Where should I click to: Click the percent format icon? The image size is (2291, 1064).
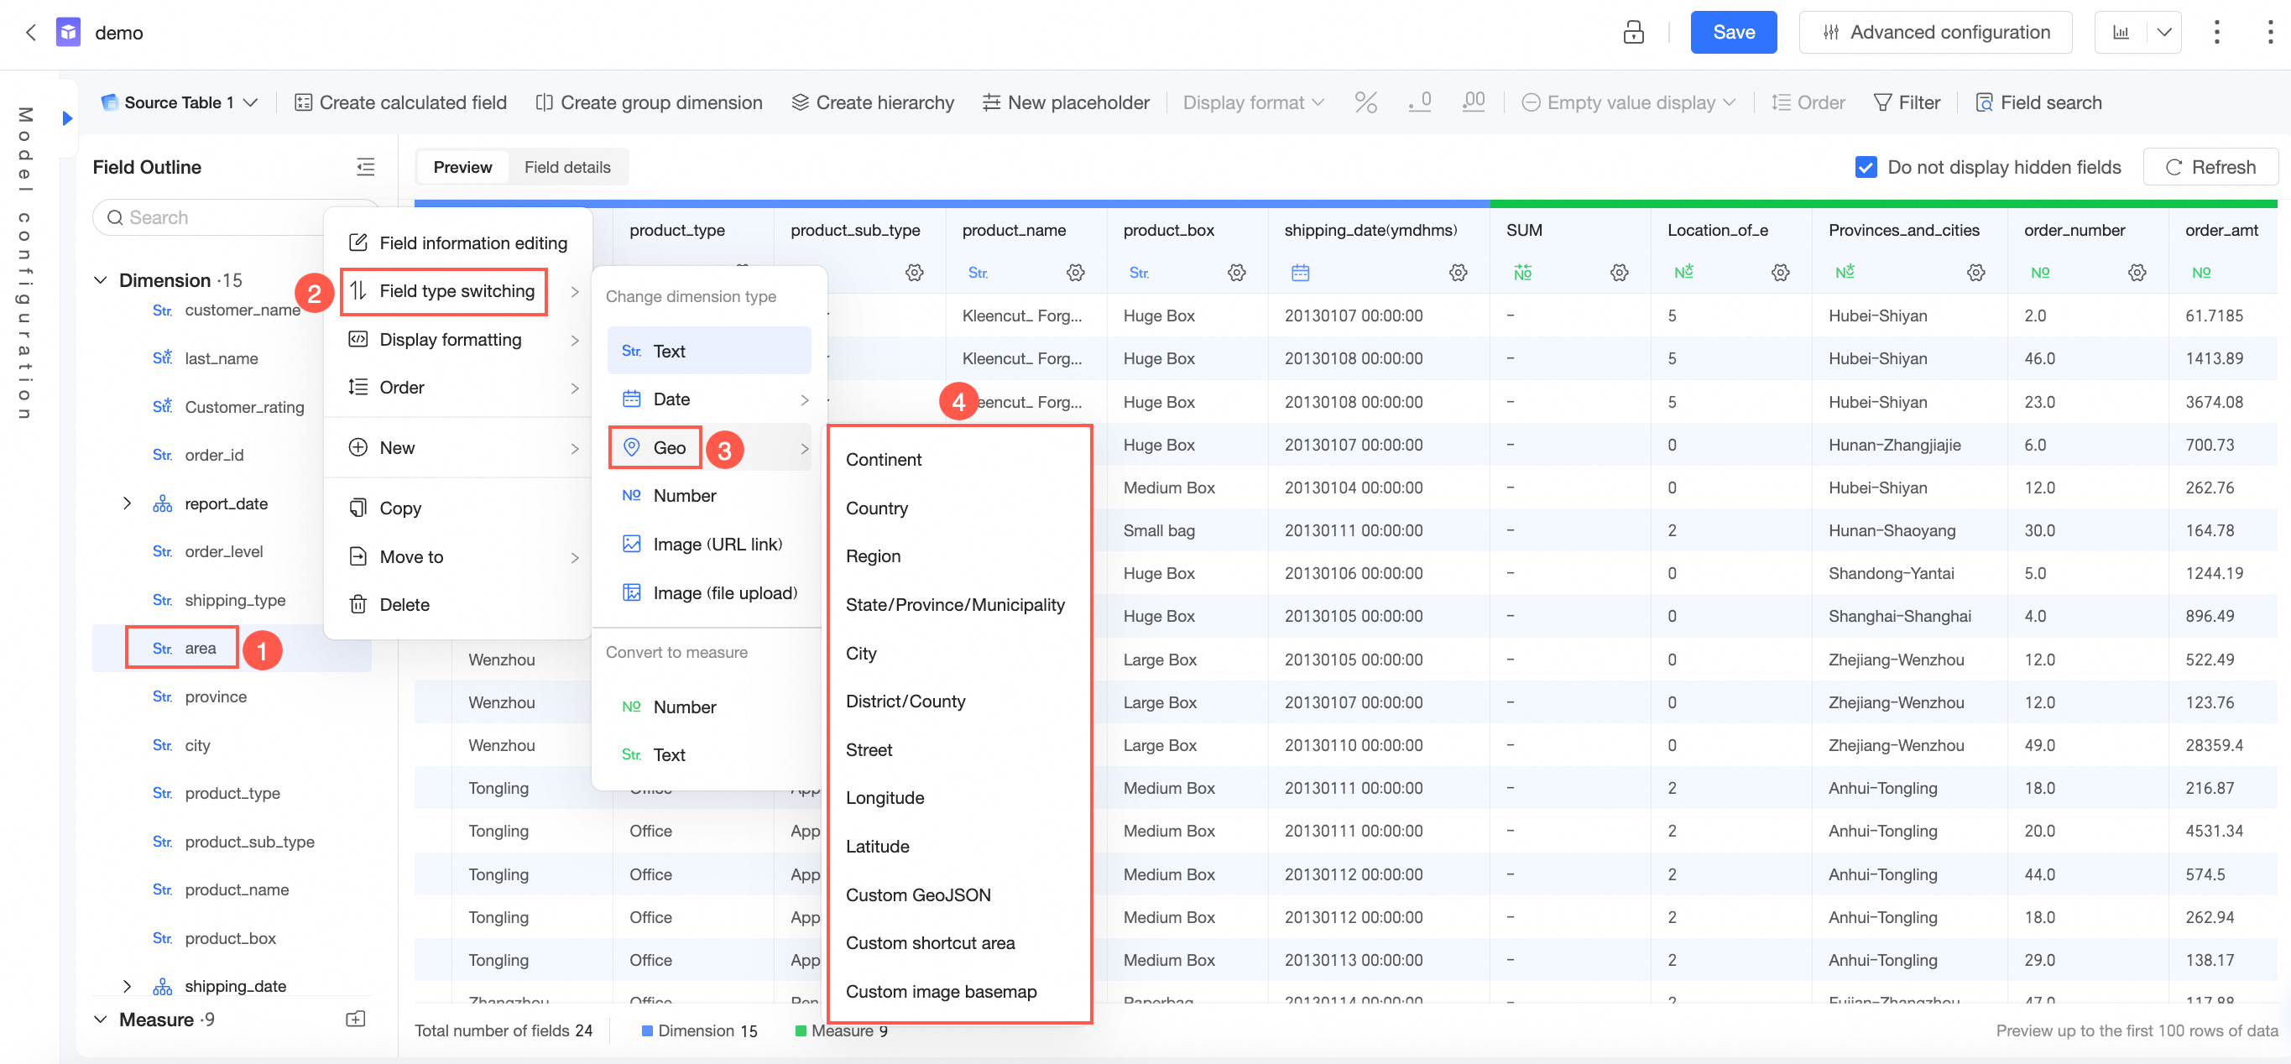pos(1365,102)
